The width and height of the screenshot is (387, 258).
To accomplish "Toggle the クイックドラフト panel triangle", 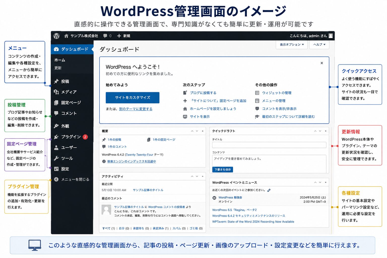I will click(x=326, y=131).
